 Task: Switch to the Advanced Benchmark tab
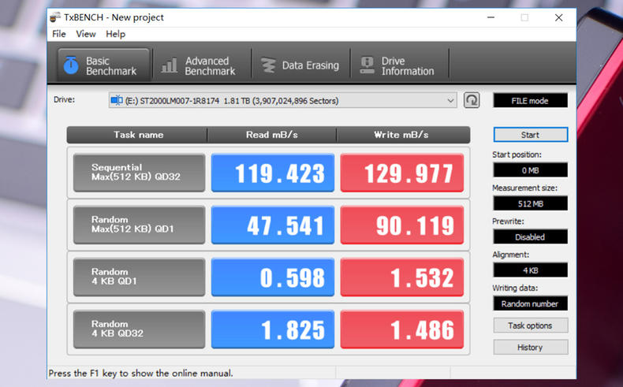[200, 65]
